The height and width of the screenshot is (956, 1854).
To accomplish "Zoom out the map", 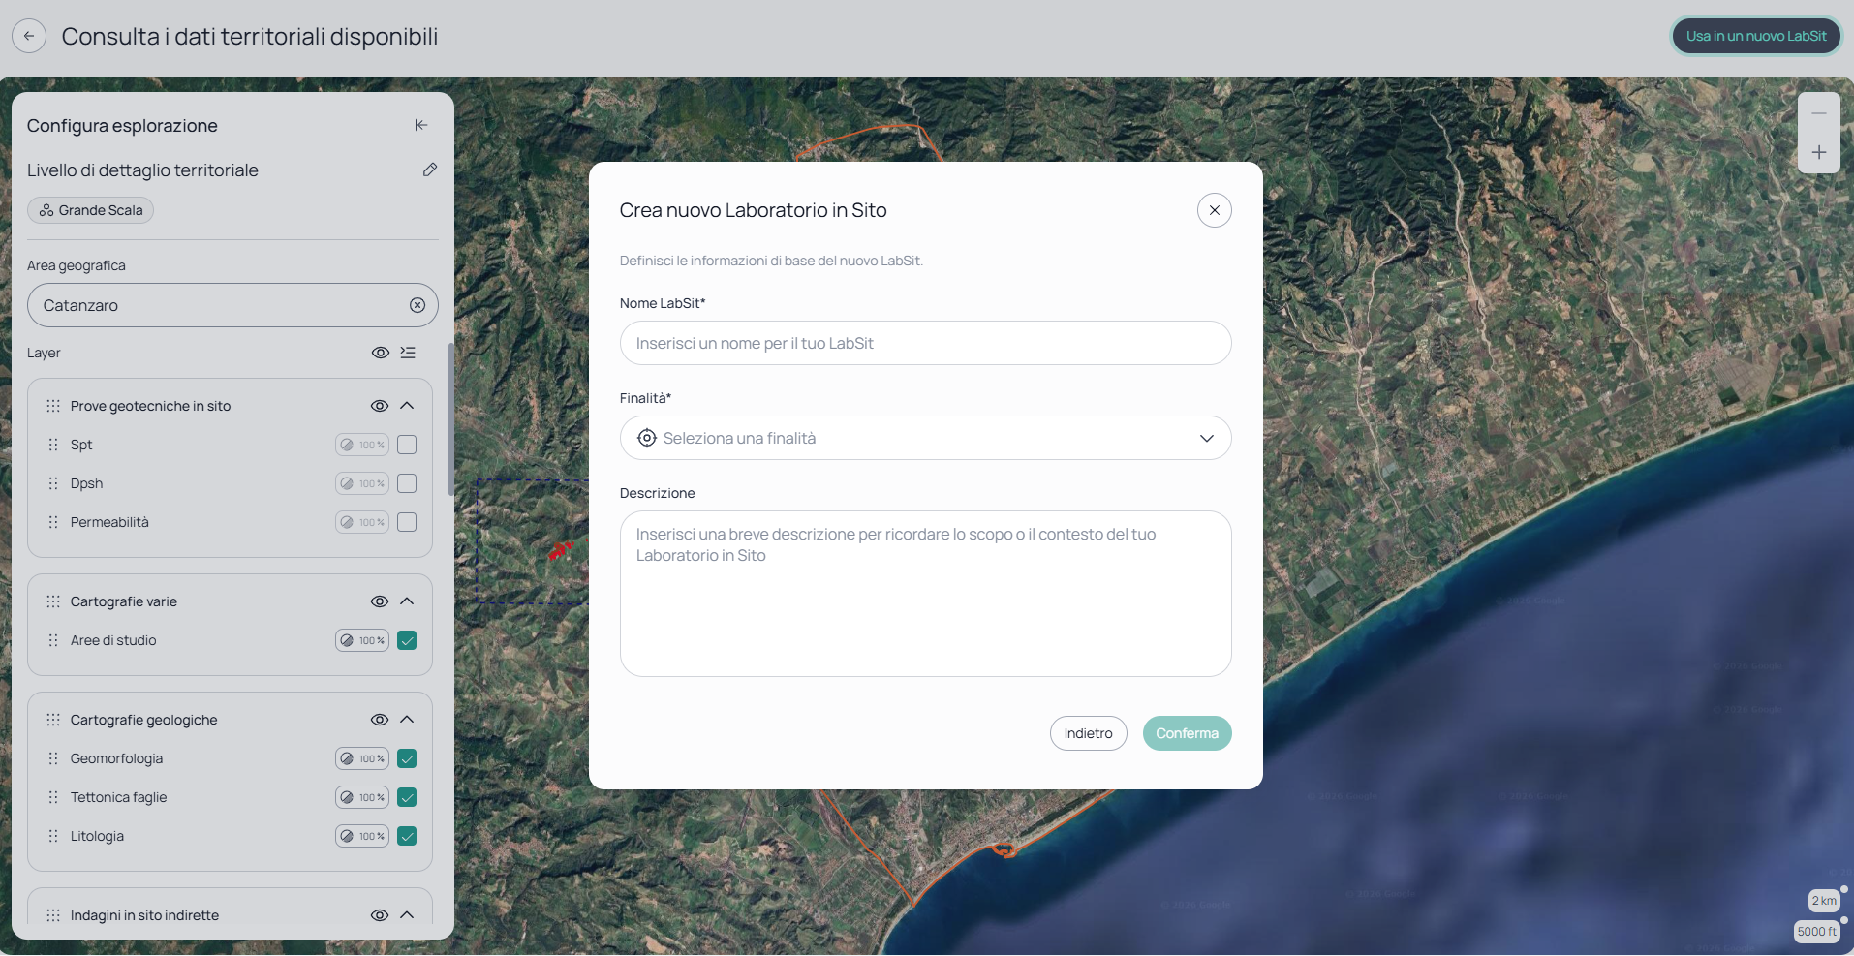I will pos(1819,113).
